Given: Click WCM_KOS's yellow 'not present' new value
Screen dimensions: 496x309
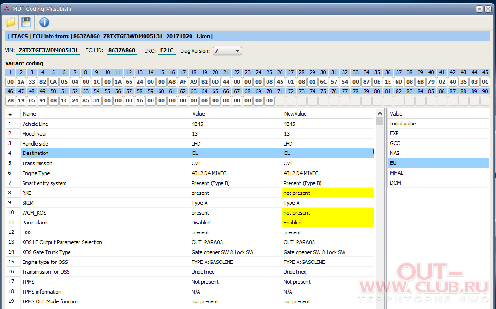Looking at the screenshot, I should [x=328, y=212].
